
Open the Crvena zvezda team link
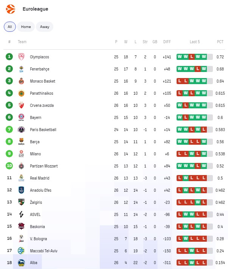tap(42, 105)
